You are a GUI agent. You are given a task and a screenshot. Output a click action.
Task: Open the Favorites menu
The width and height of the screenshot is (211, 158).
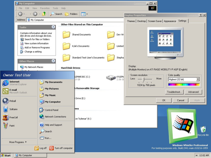pyautogui.click(x=45, y=8)
